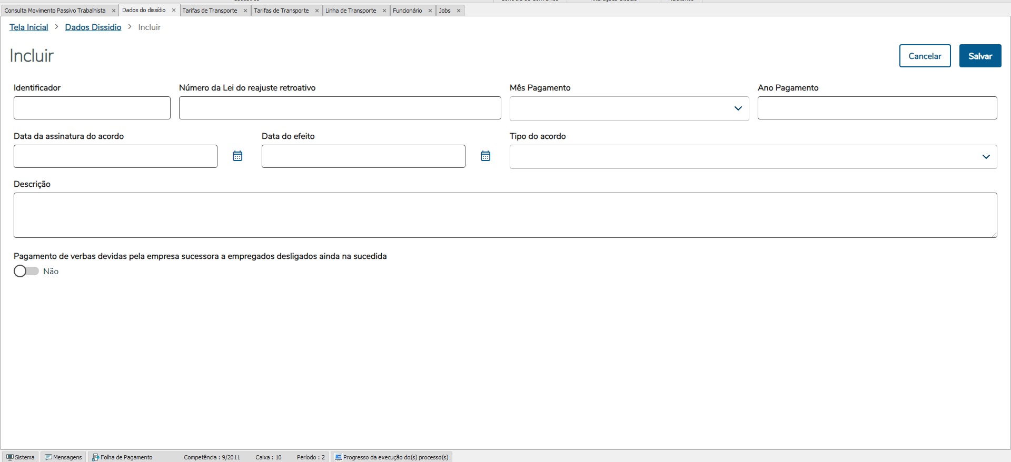Open calendar picker for Data do efeito

(485, 156)
